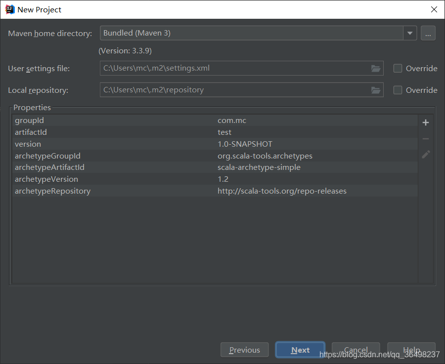445x364 pixels.
Task: Expand the Maven home directory dropdown arrow
Action: (410, 33)
